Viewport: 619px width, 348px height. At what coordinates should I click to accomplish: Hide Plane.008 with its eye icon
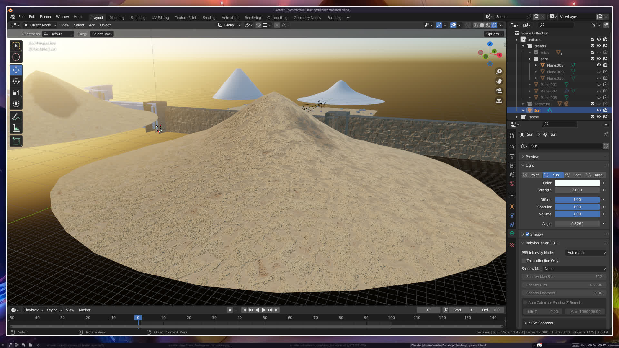[x=599, y=65]
